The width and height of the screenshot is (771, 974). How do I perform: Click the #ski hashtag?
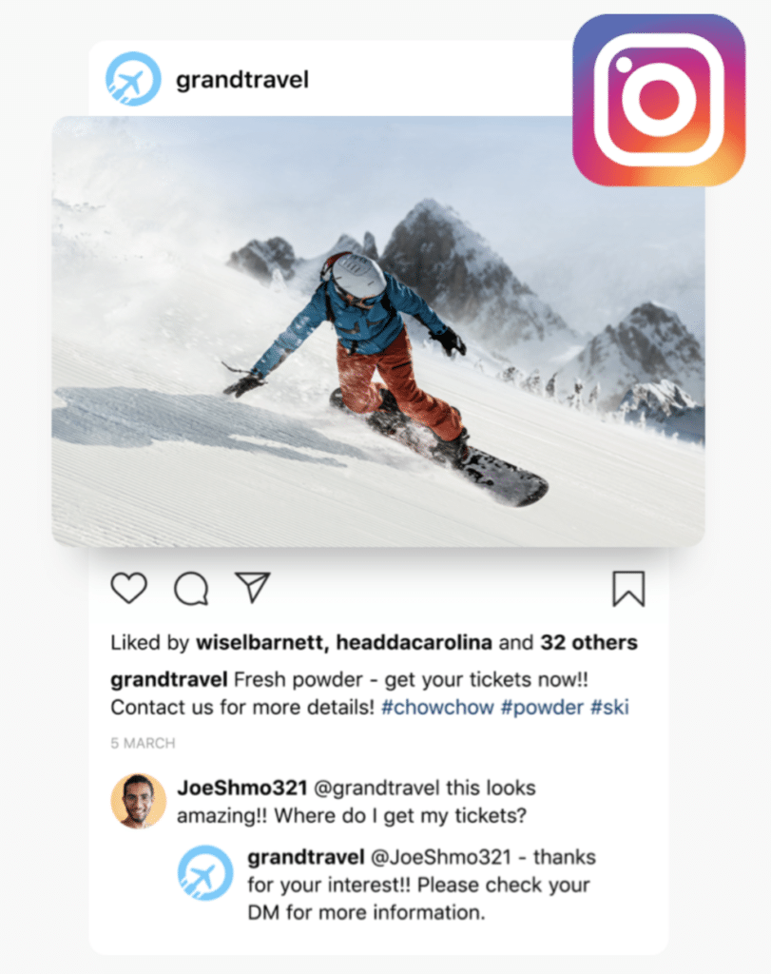609,708
